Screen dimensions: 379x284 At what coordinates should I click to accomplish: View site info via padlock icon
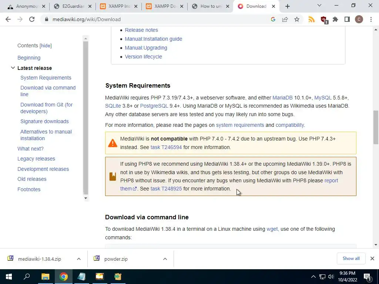pos(47,19)
